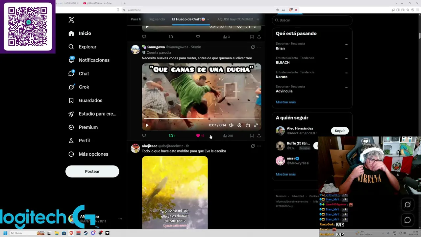Share the Kamugawa post
The width and height of the screenshot is (421, 237).
point(259,136)
